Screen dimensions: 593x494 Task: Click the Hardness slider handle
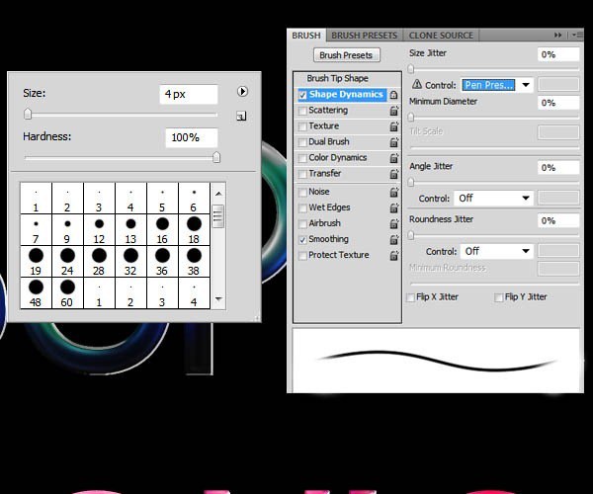216,157
